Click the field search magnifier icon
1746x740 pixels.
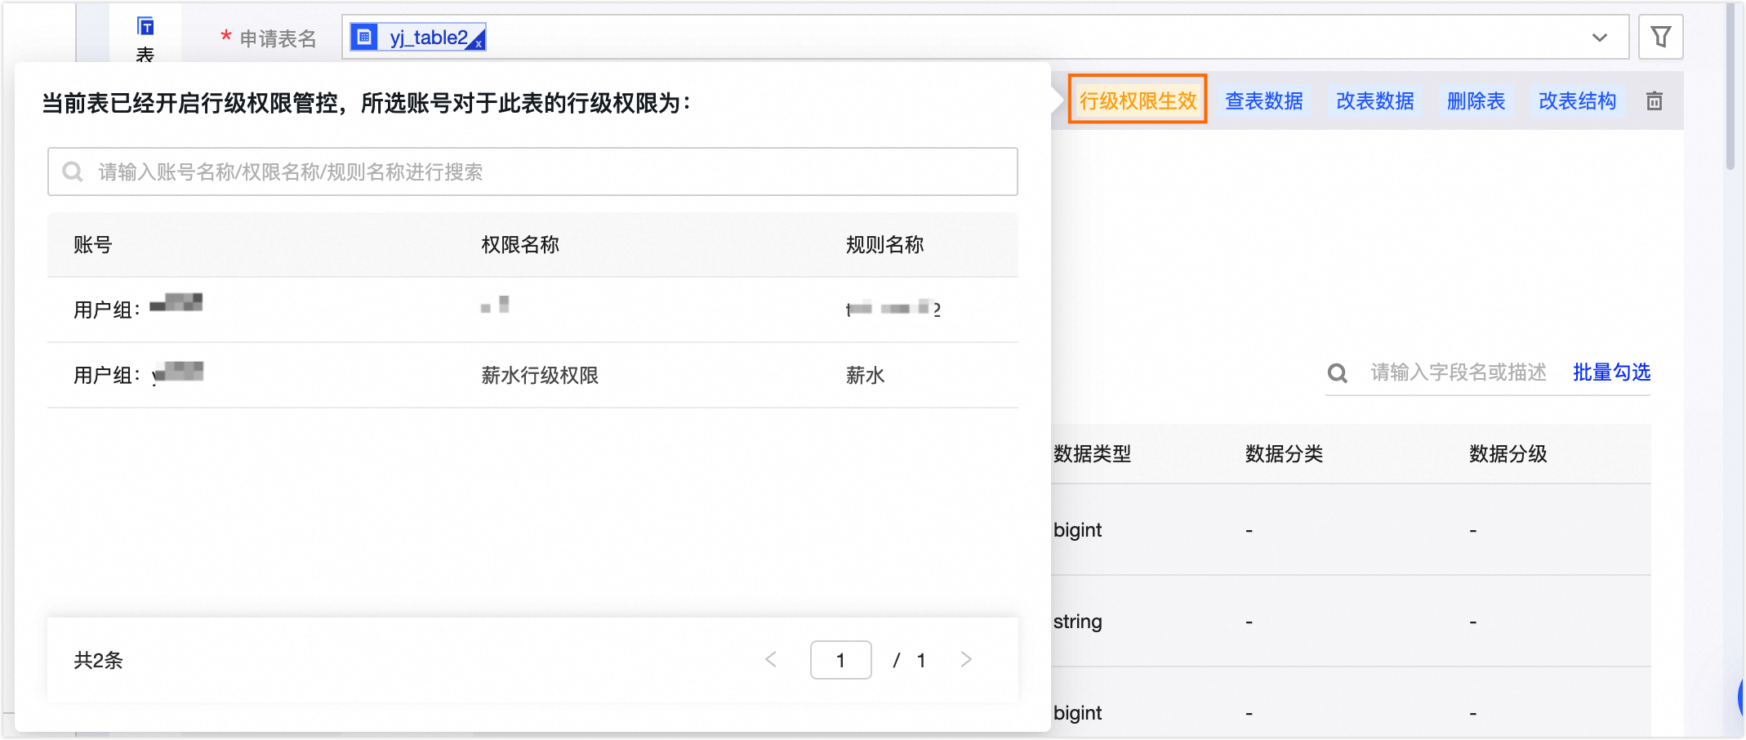click(x=1337, y=373)
